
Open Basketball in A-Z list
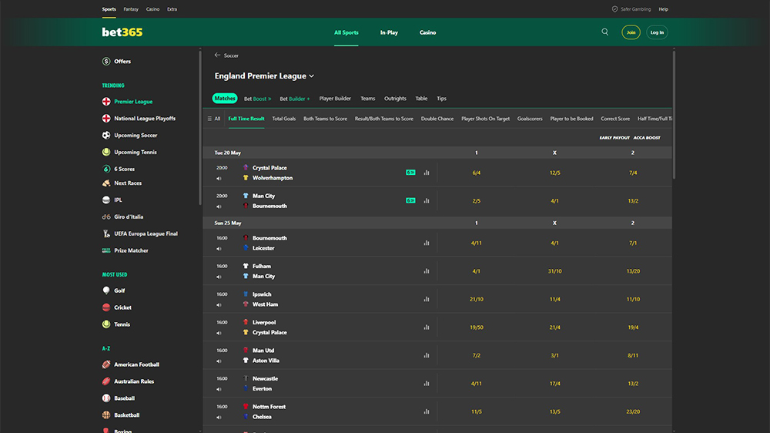pyautogui.click(x=127, y=415)
